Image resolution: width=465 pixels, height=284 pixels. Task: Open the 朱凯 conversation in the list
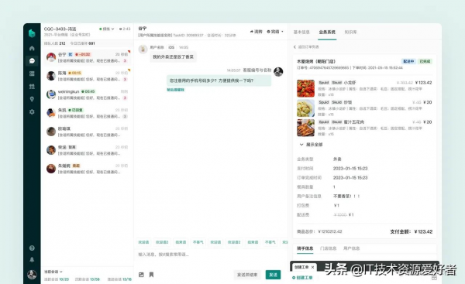coord(87,113)
